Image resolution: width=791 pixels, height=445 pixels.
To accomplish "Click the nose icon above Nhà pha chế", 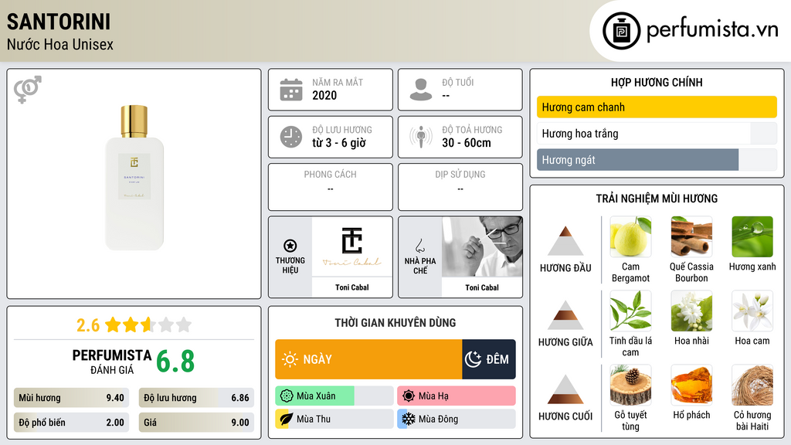I will [419, 246].
